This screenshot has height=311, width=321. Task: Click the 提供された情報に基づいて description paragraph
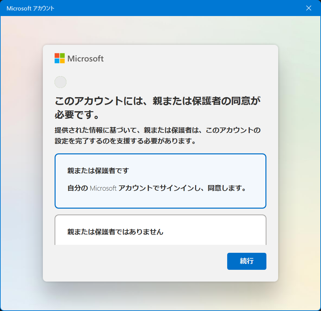pos(158,135)
